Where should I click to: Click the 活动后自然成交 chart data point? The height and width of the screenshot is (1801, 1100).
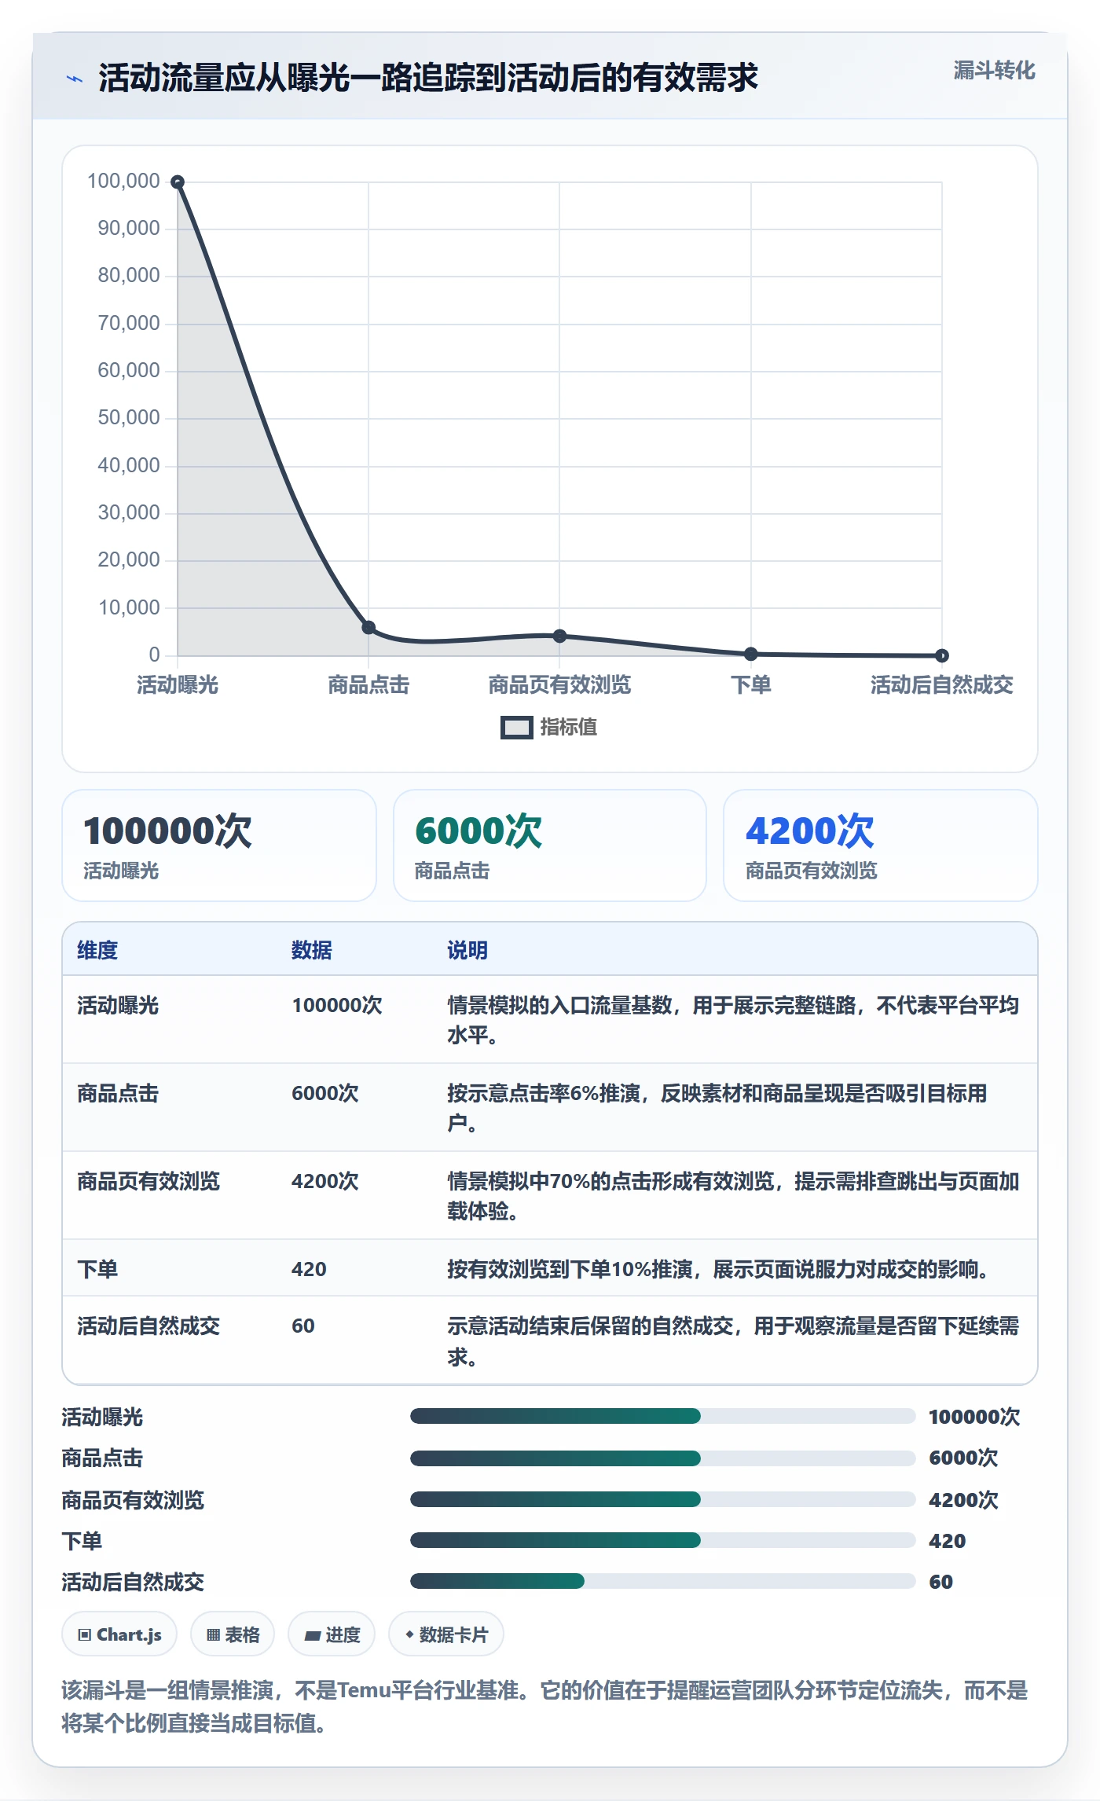(x=942, y=655)
